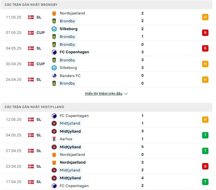Image resolution: width=216 pixels, height=190 pixels.
Task: Select the FC Copenhagen team name text
Action: (75, 52)
